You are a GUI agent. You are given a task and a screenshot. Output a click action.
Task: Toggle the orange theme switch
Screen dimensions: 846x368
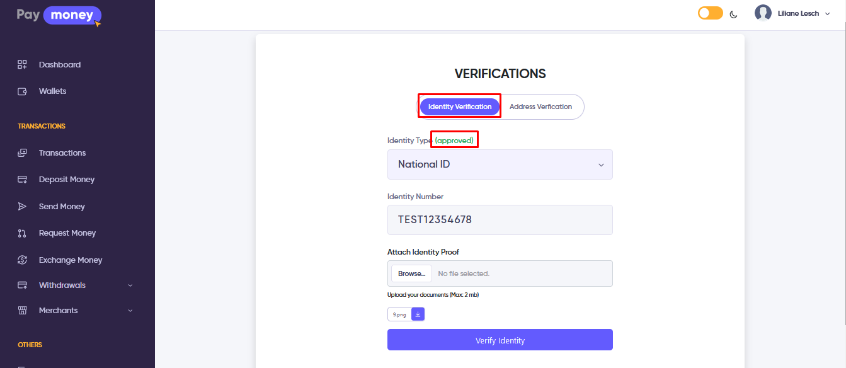(x=710, y=13)
